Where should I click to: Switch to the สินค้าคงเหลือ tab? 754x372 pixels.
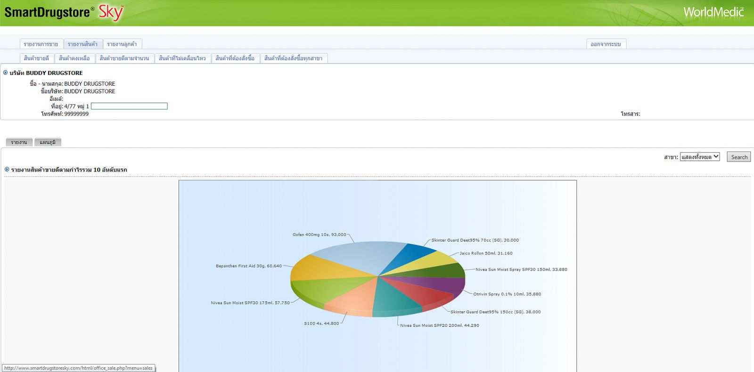coord(74,58)
